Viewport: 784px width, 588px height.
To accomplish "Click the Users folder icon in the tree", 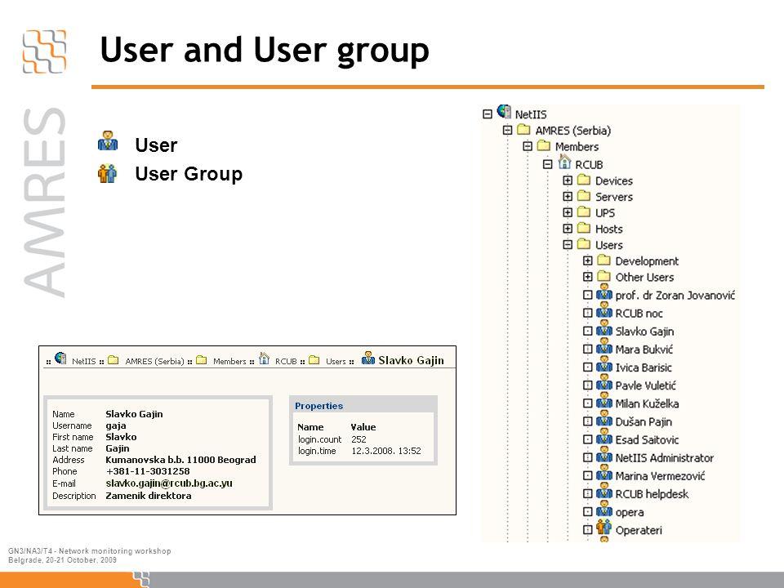I will point(583,244).
